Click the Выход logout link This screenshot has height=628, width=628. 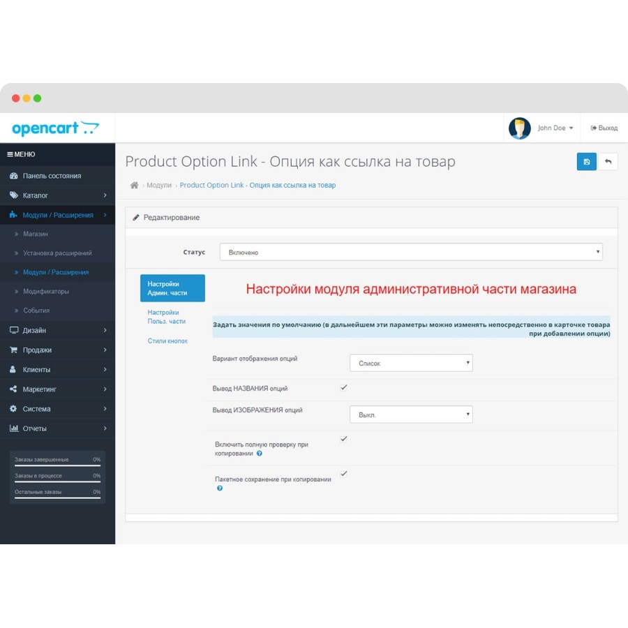tap(604, 128)
